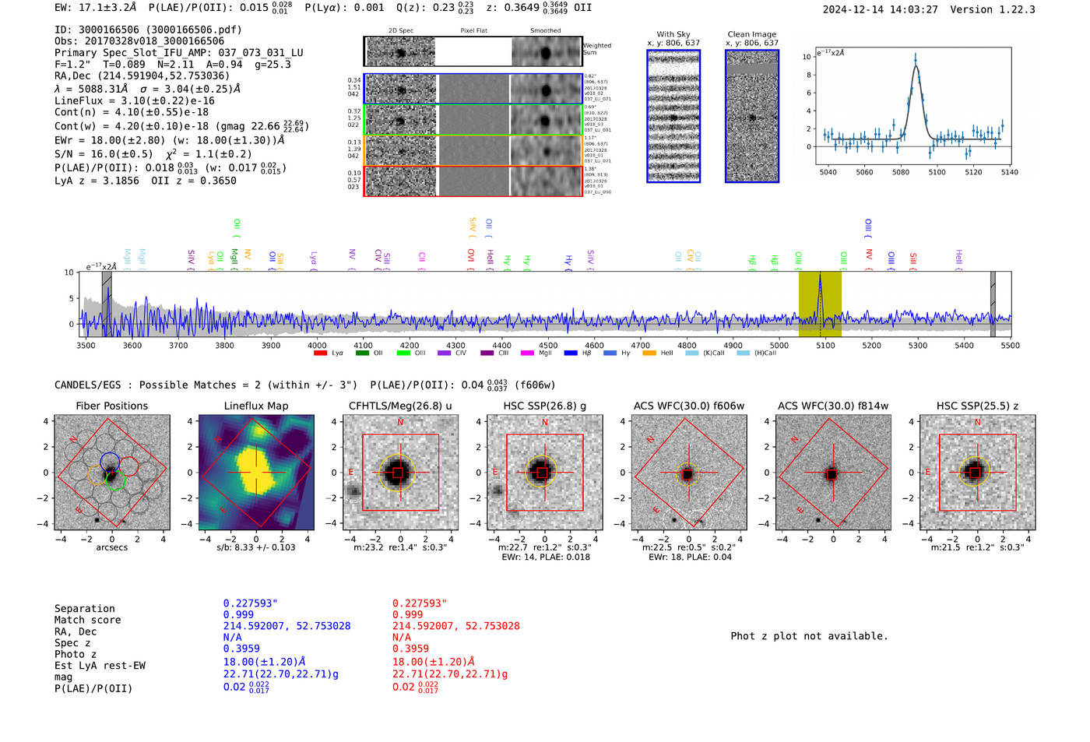The image size is (1090, 742).
Task: Click the CIII legend swatch
Action: pos(487,353)
